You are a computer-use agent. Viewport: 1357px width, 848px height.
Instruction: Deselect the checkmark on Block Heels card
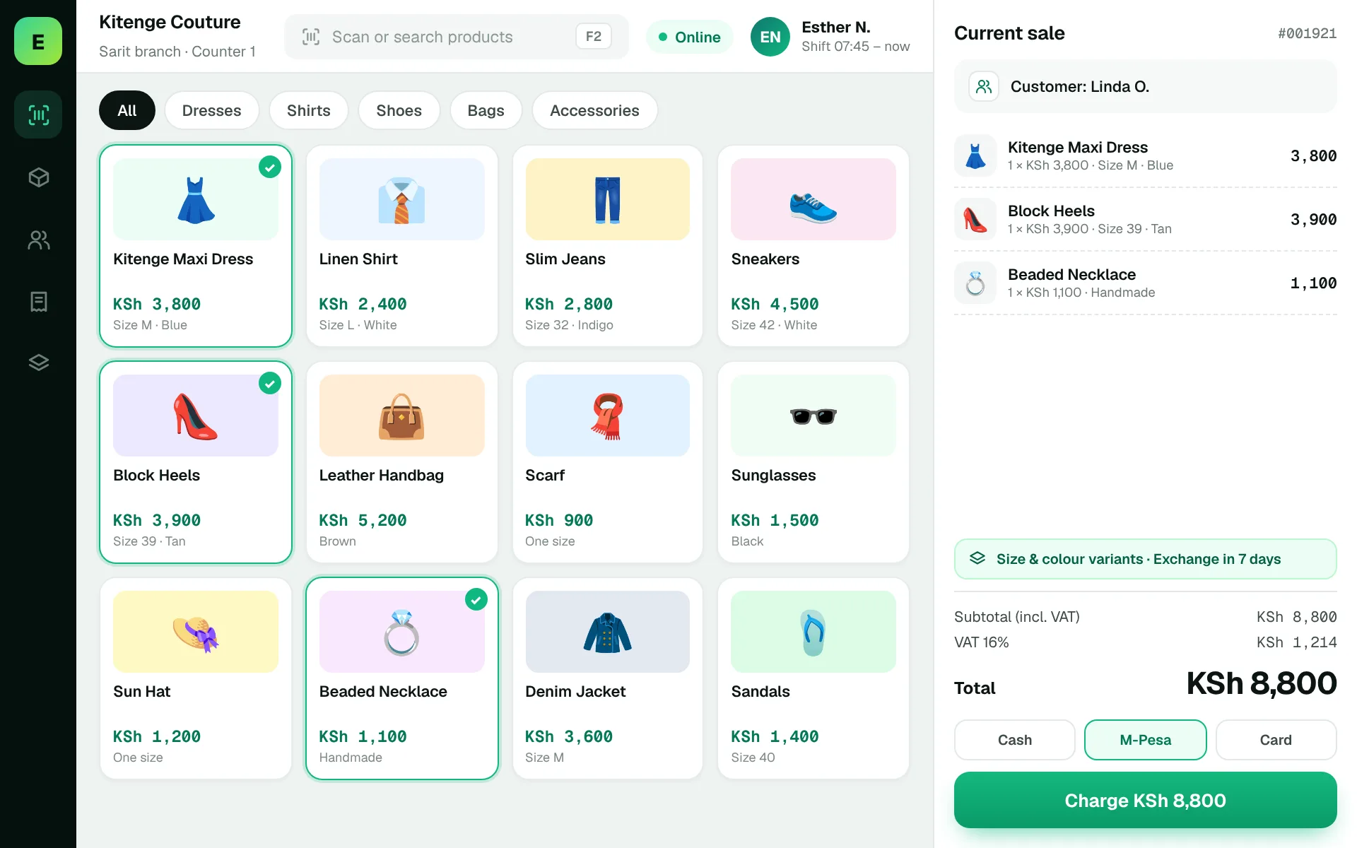tap(270, 383)
